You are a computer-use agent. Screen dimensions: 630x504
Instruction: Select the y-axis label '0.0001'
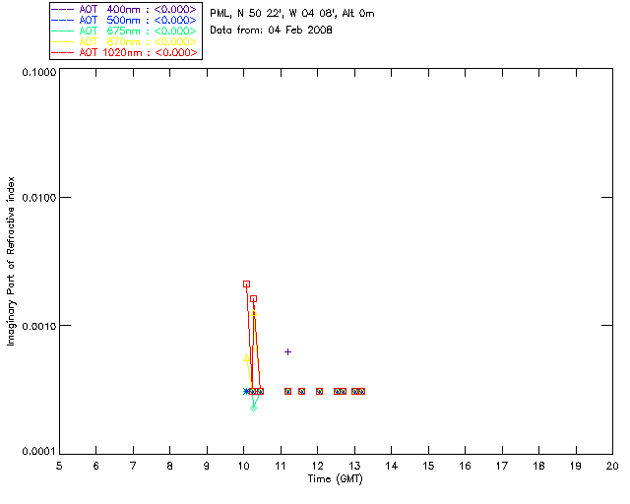point(38,452)
